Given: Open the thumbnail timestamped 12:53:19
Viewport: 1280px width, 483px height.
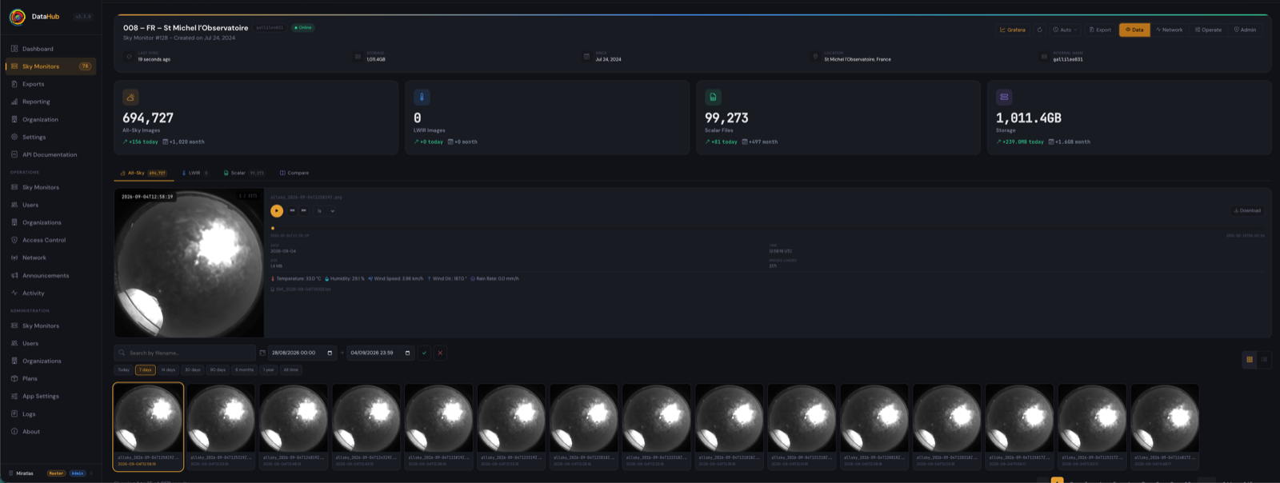Looking at the screenshot, I should coord(221,427).
